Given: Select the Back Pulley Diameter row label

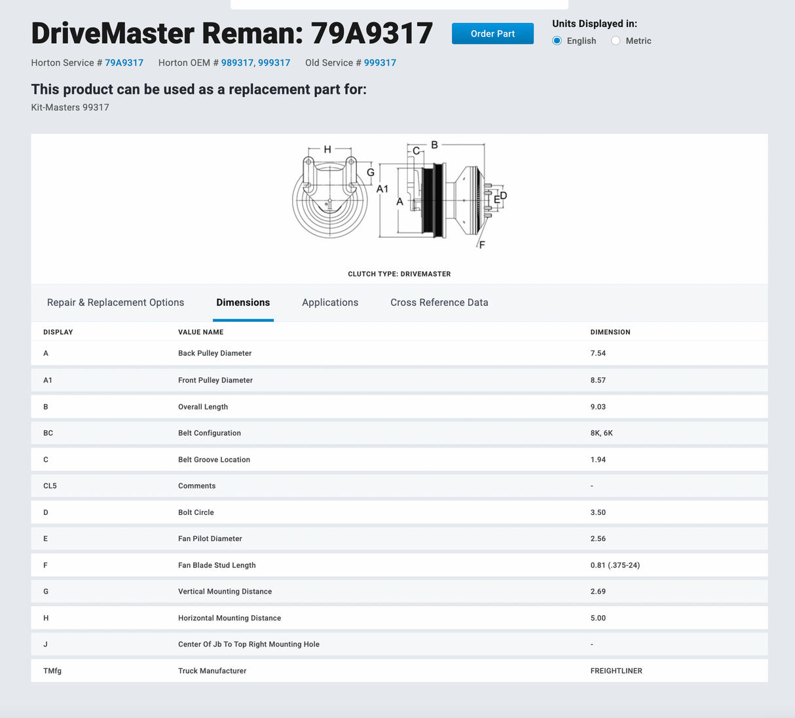Looking at the screenshot, I should [x=215, y=353].
